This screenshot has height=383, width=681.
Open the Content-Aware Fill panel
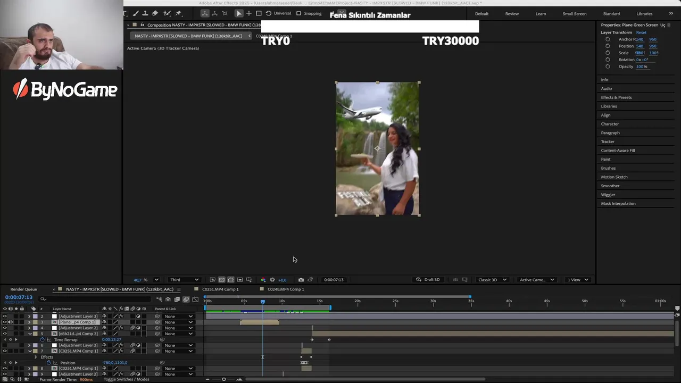click(x=618, y=151)
